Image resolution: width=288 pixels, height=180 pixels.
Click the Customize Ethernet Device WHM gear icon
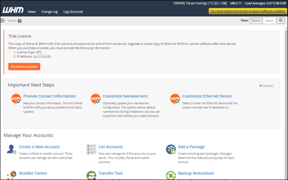(175, 99)
